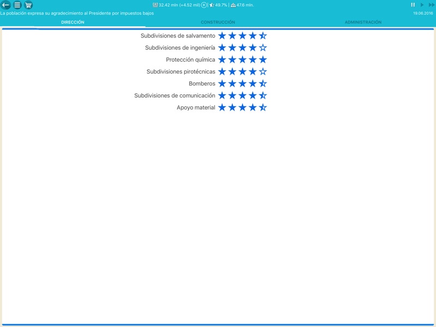Switch to the DIRECCIÓN tab

73,22
